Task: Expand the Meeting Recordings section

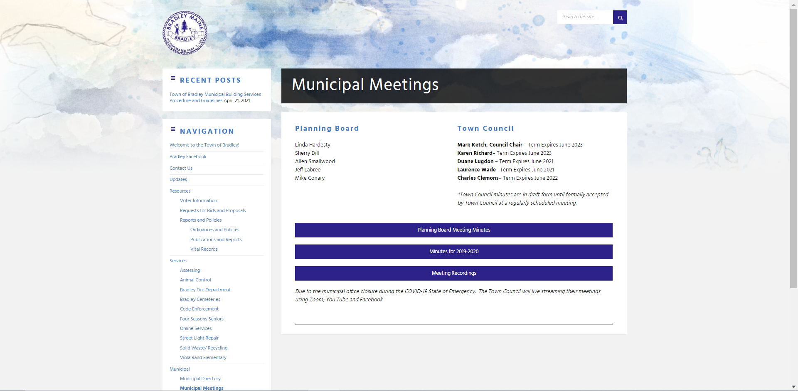Action: click(453, 273)
